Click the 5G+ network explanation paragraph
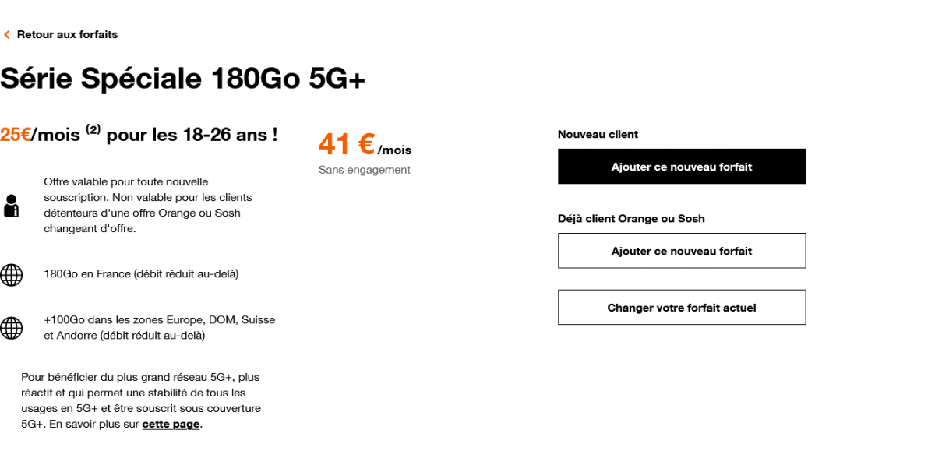The width and height of the screenshot is (935, 458). click(140, 400)
